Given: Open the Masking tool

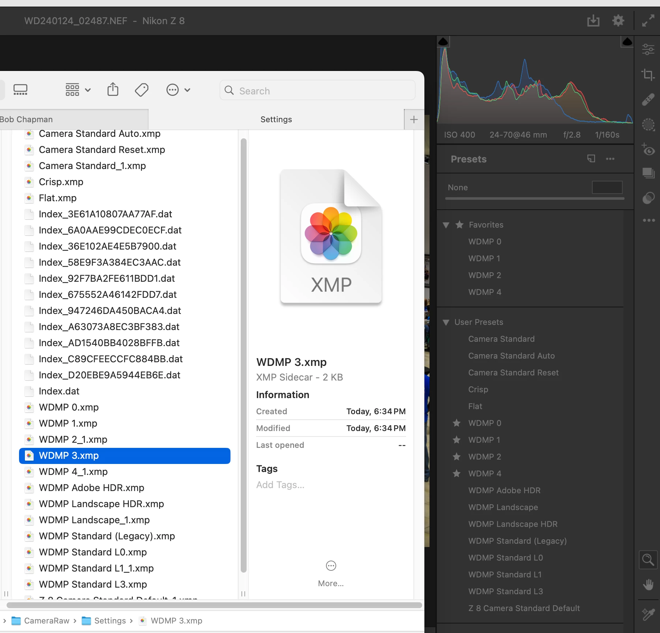Looking at the screenshot, I should tap(648, 125).
